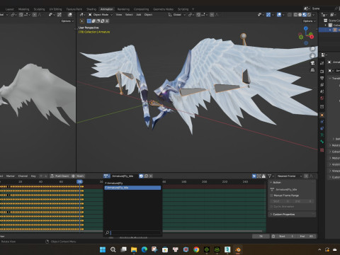Open the Object Mode dropdown
This screenshot has height=255, width=340.
[101, 15]
